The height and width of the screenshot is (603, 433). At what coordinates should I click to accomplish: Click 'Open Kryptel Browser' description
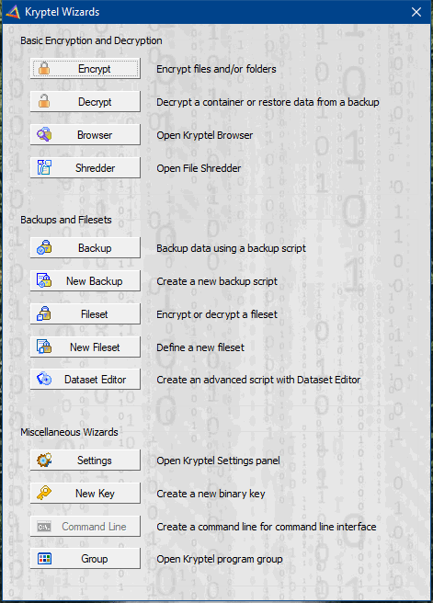point(205,135)
